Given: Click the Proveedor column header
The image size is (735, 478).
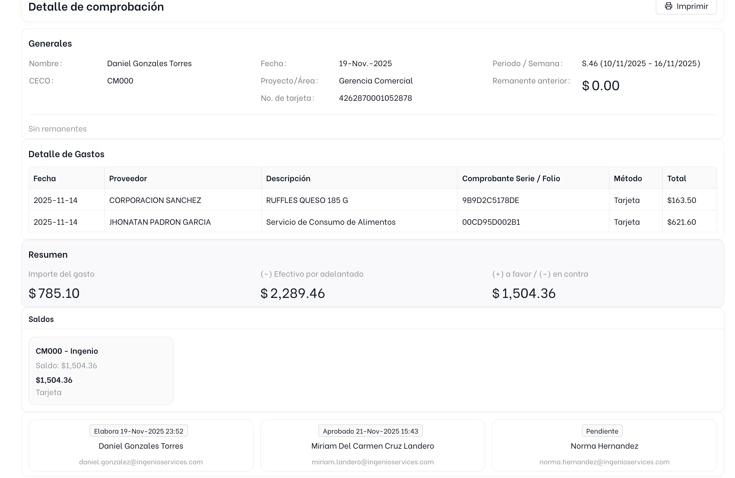Looking at the screenshot, I should (x=128, y=178).
